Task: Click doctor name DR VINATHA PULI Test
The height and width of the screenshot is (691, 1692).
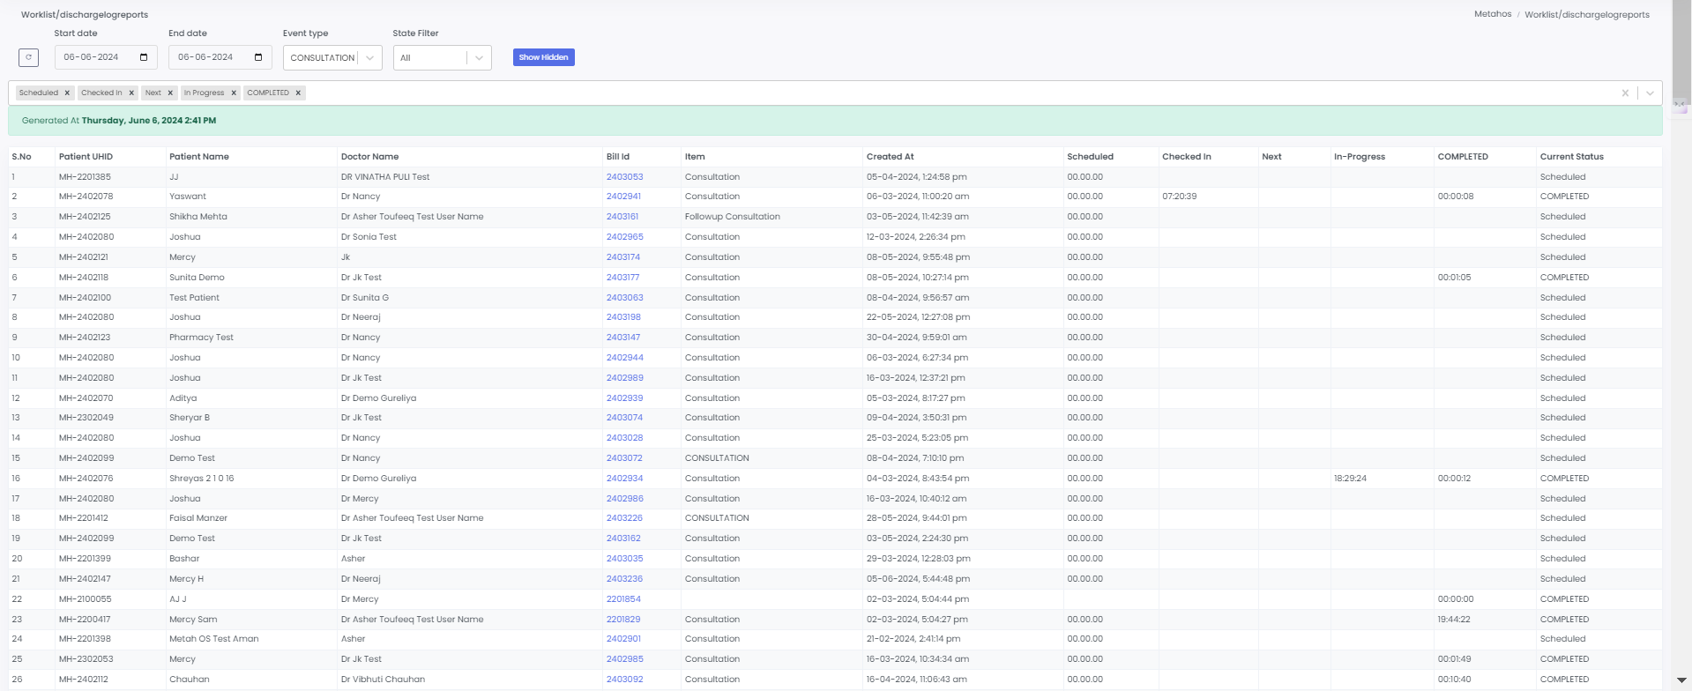Action: tap(385, 176)
